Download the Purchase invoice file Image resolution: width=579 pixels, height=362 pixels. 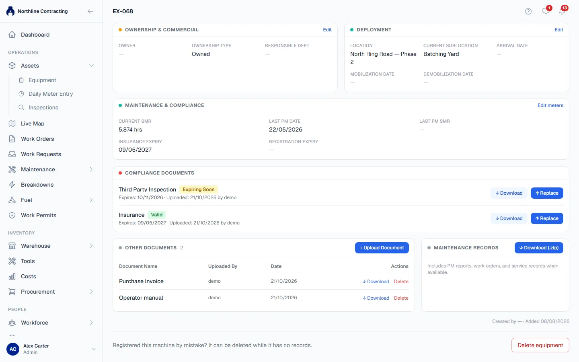pyautogui.click(x=376, y=282)
